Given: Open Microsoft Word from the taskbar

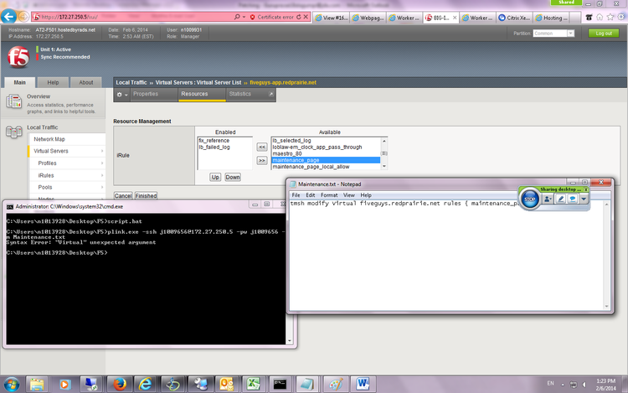Looking at the screenshot, I should pos(363,383).
